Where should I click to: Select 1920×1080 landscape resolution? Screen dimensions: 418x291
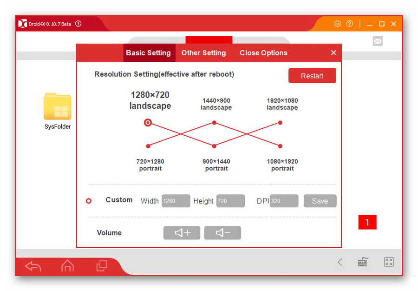point(280,123)
